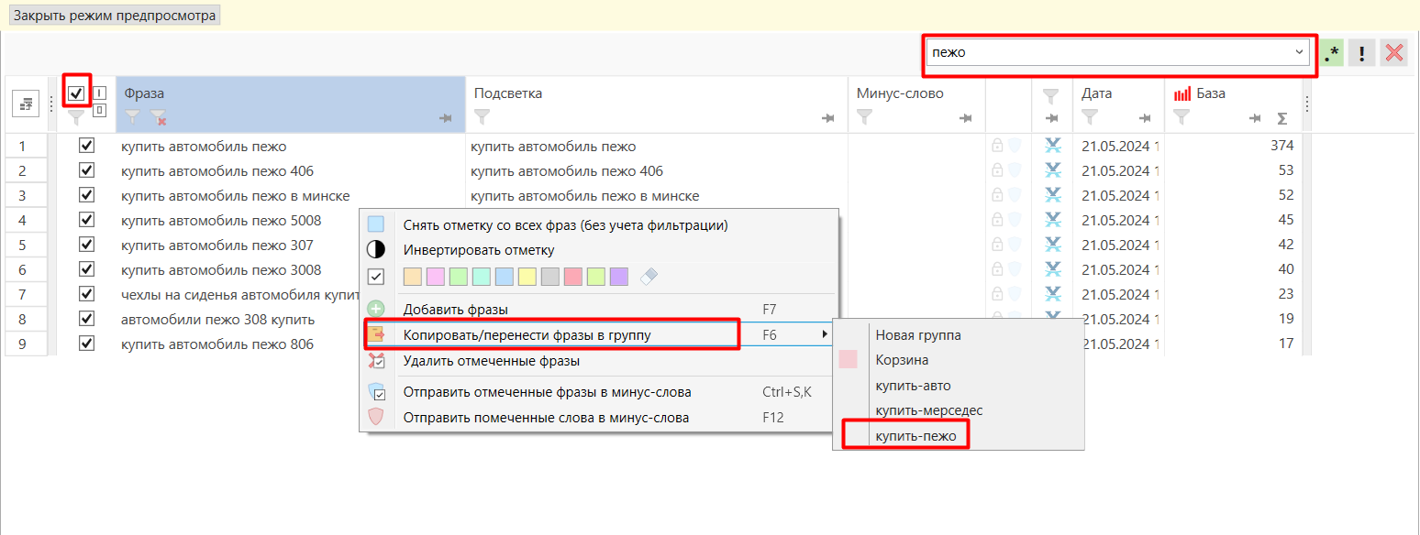
Task: Toggle the select-all checkbox in header
Action: pyautogui.click(x=77, y=93)
